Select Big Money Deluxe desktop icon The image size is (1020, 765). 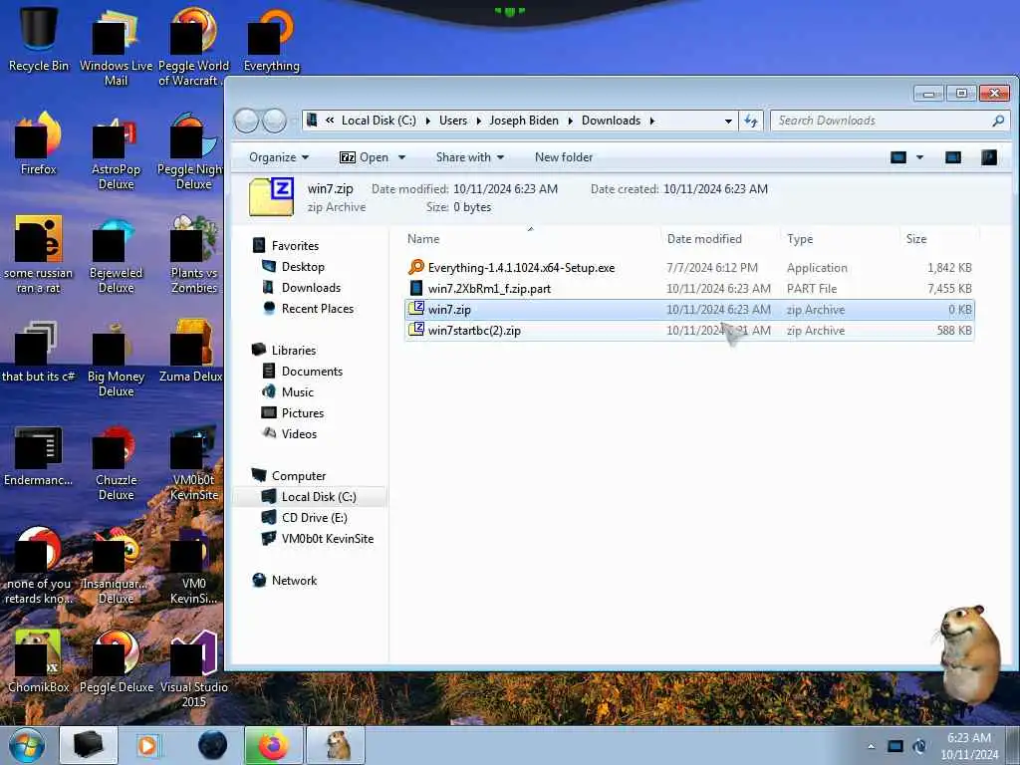[116, 359]
